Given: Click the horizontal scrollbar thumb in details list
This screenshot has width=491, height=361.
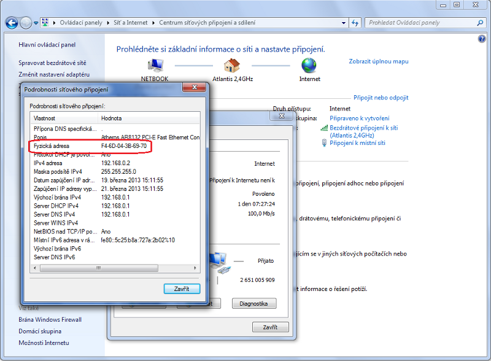Looking at the screenshot, I should tap(99, 268).
